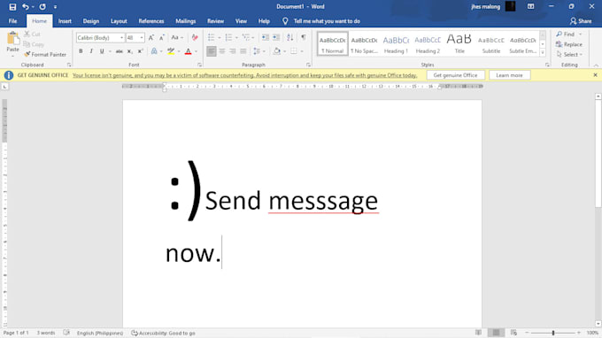Click the Multilevel List icon

tap(246, 37)
